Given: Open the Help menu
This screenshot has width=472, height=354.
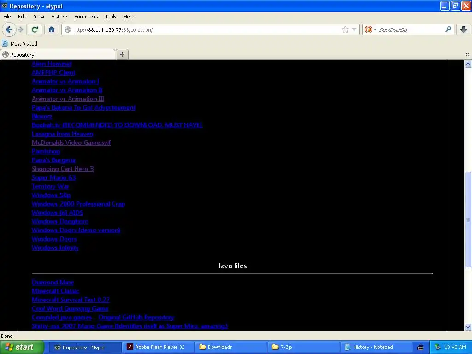Looking at the screenshot, I should point(129,17).
